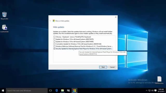Open network status tray icon
This screenshot has width=166, height=93.
150,90
